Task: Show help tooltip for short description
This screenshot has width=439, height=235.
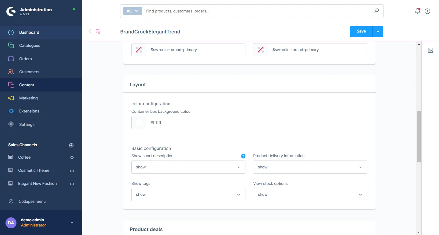Action: tap(243, 156)
